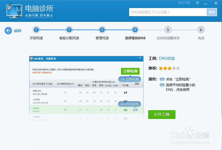
Task: Click the Google 8.8.8.8 row
Action: click(x=86, y=110)
